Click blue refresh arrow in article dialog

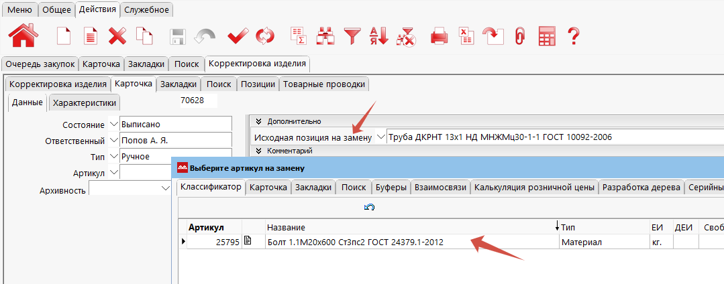coord(370,208)
